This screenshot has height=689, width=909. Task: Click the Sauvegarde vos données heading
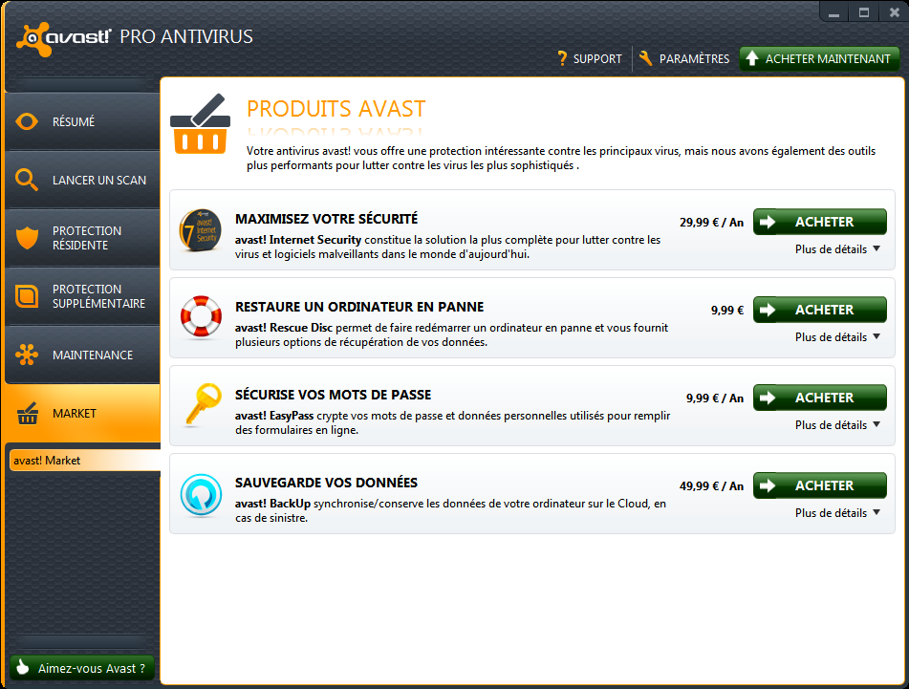tap(326, 483)
